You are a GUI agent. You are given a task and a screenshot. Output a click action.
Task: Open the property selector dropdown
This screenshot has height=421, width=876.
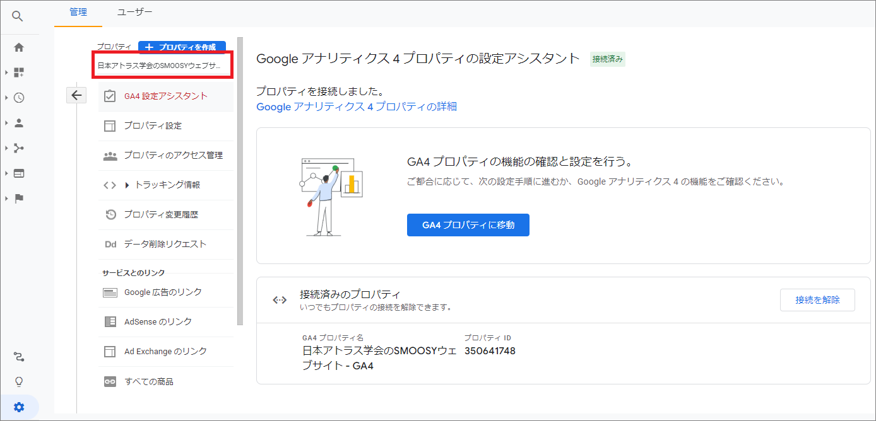[163, 66]
